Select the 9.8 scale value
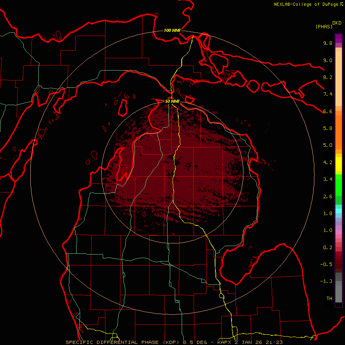This screenshot has height=345, width=345. [x=328, y=43]
